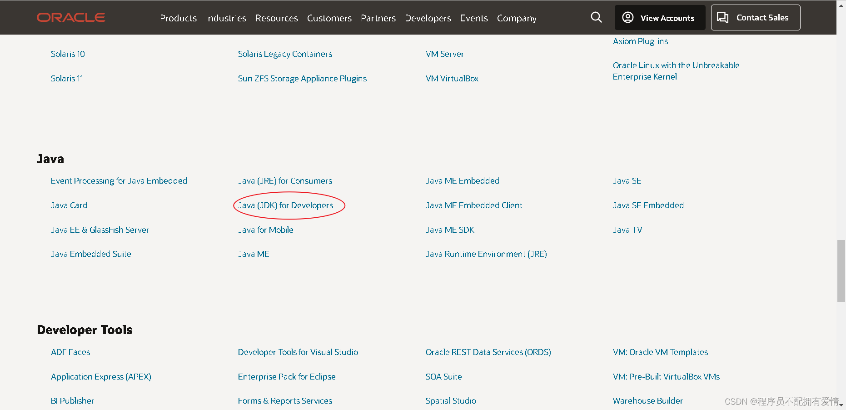The width and height of the screenshot is (846, 410).
Task: Open the BI Publisher link
Action: pyautogui.click(x=72, y=401)
